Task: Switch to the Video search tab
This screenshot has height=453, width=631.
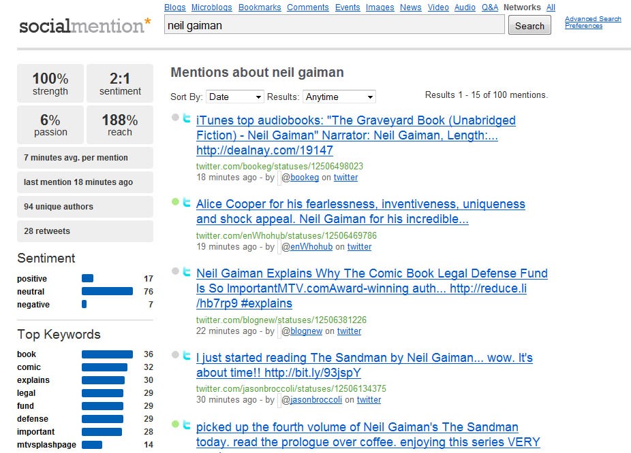Action: [438, 7]
